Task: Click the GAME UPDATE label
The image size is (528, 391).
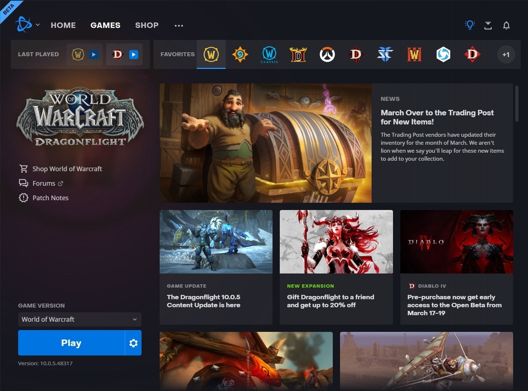Action: coord(187,286)
